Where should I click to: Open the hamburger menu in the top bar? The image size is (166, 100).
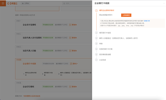[3, 3]
